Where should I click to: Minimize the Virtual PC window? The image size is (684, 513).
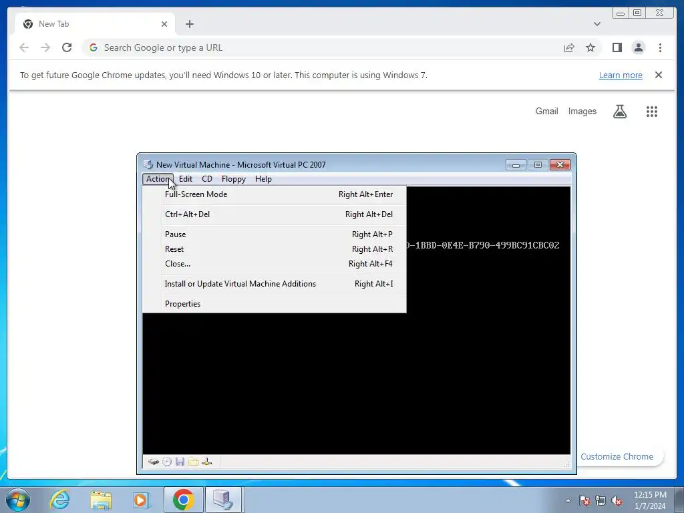point(516,164)
